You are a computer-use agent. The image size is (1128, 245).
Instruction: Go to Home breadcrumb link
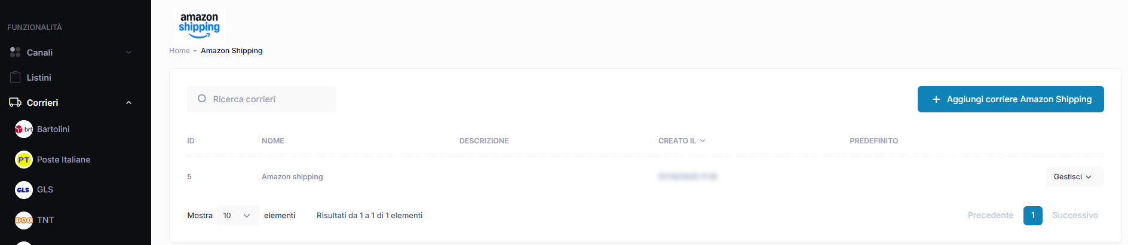pyautogui.click(x=179, y=51)
